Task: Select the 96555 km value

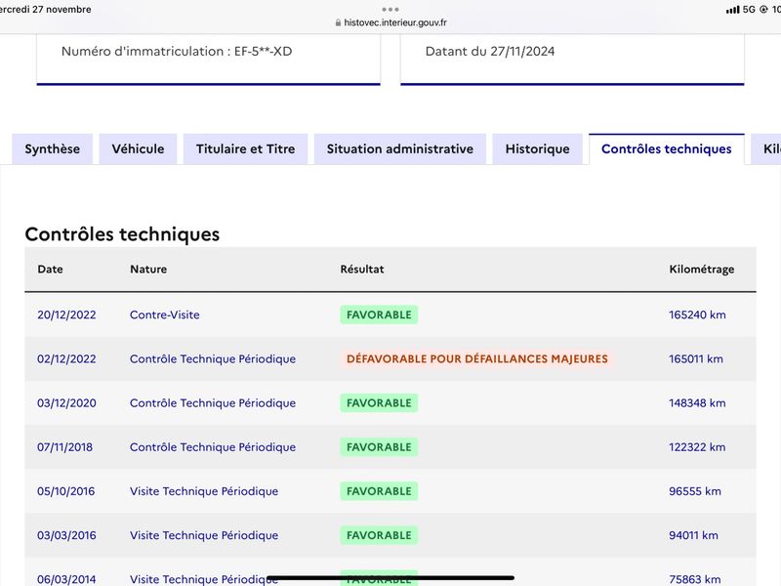Action: 695,491
